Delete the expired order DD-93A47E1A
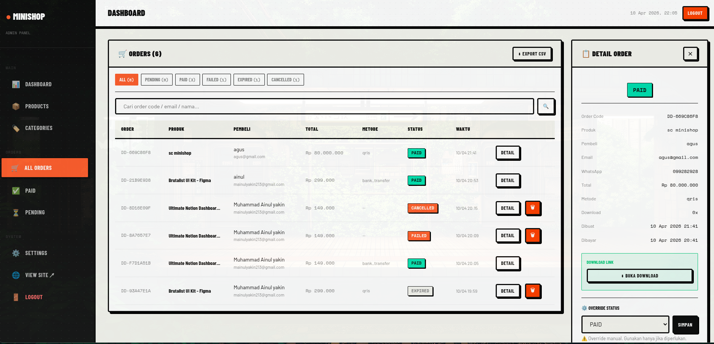This screenshot has height=344, width=714. pos(533,291)
